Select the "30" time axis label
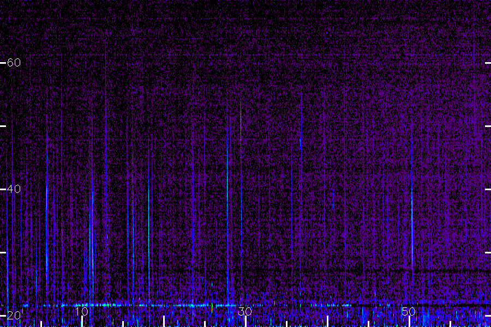 point(245,311)
